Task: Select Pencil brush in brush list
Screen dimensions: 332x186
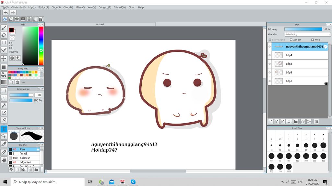Action: pos(24,154)
